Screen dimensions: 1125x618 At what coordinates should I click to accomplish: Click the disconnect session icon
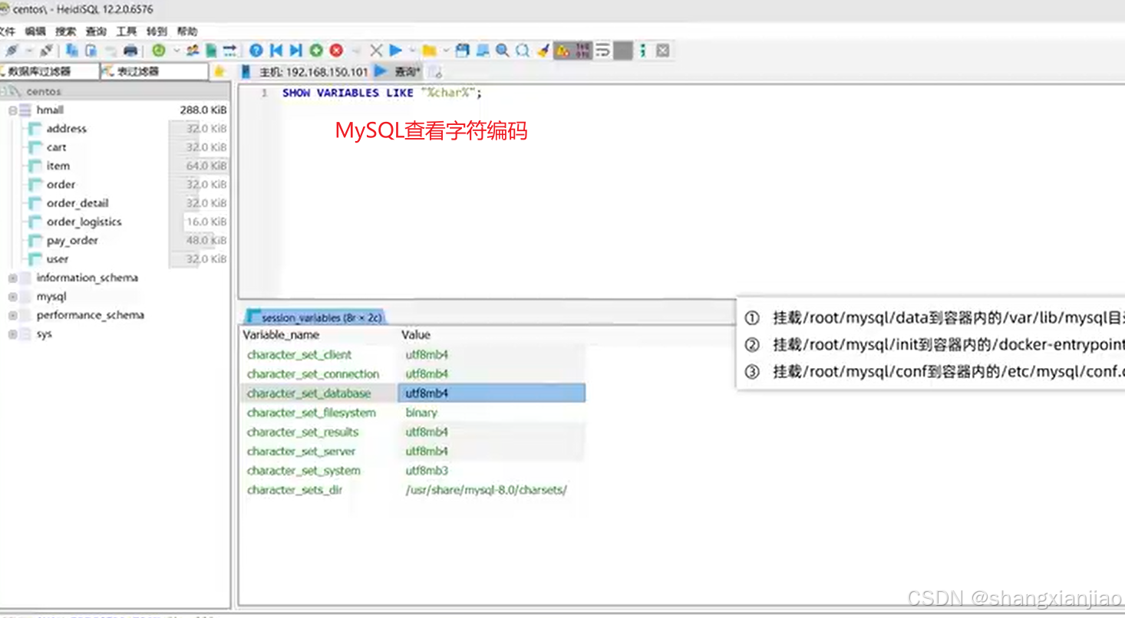46,50
